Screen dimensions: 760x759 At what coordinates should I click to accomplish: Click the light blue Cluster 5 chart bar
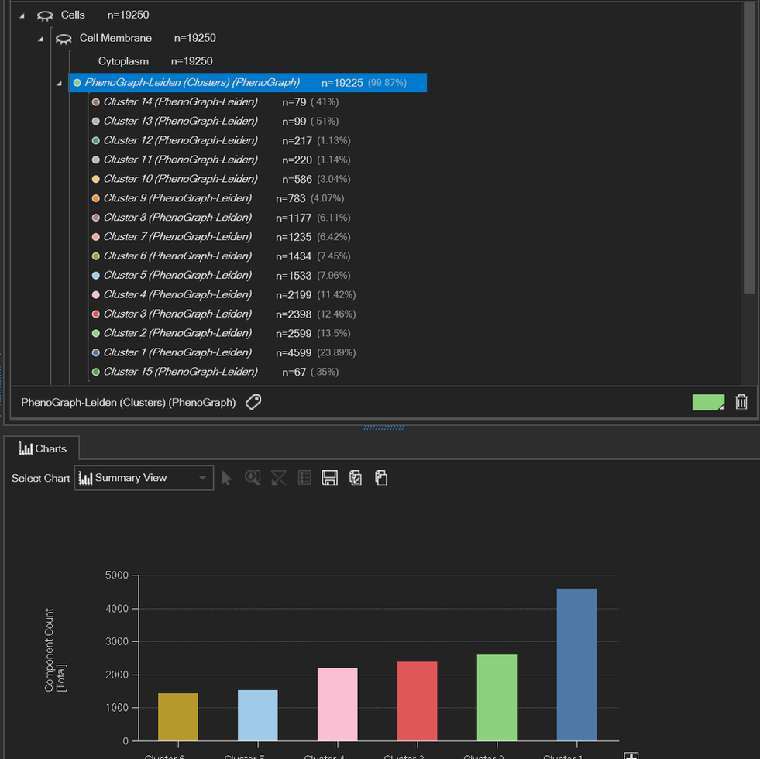(x=258, y=716)
